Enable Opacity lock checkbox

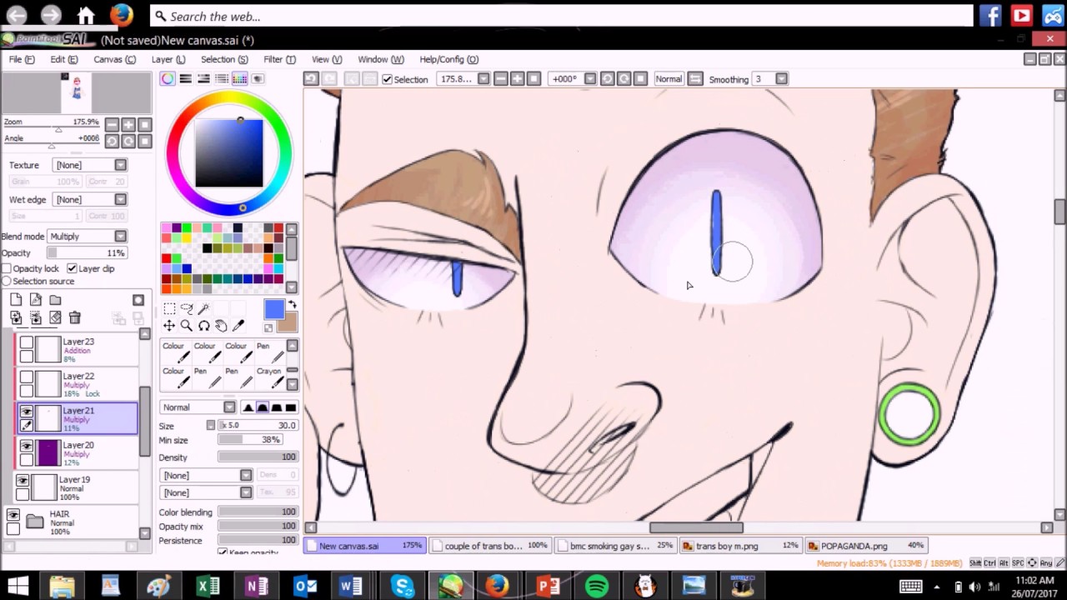[x=7, y=269]
